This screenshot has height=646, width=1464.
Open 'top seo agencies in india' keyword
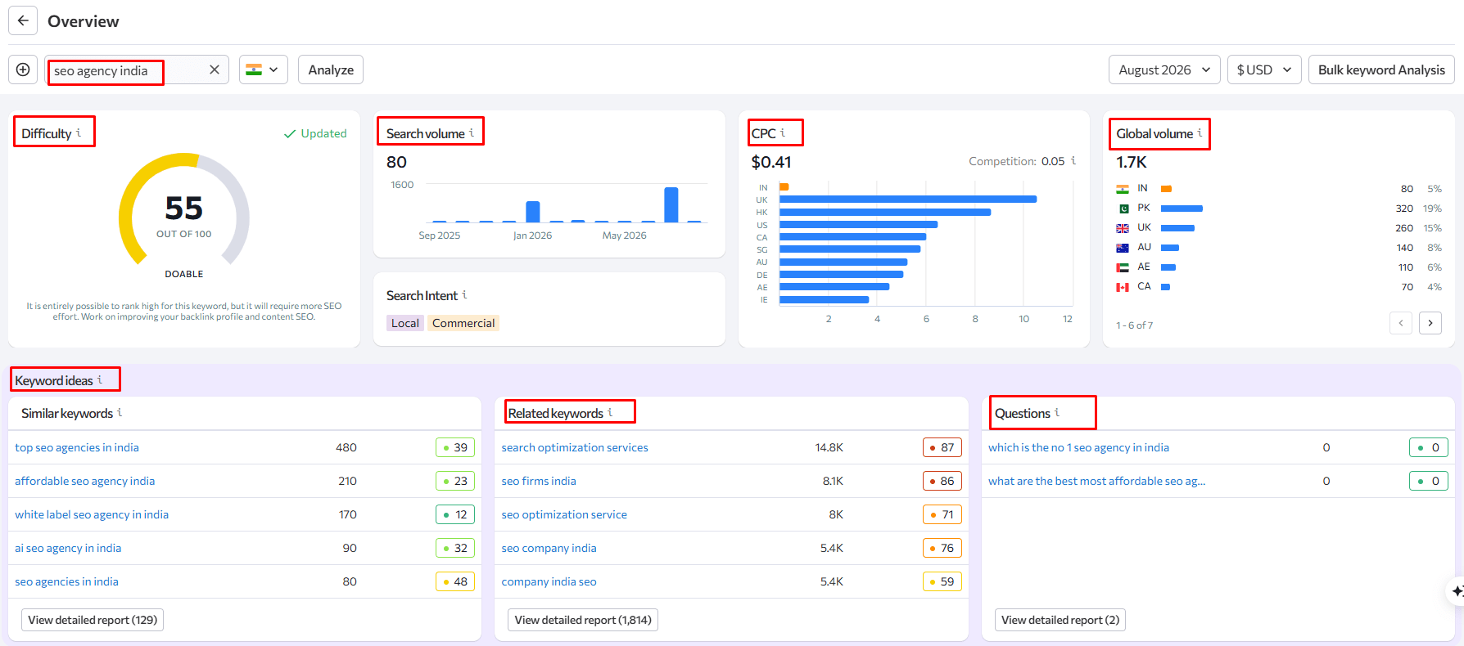pyautogui.click(x=77, y=447)
